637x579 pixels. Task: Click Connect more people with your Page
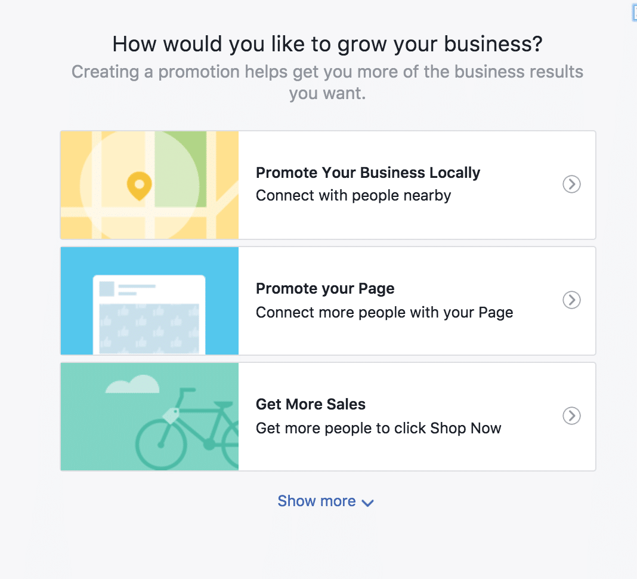point(384,313)
